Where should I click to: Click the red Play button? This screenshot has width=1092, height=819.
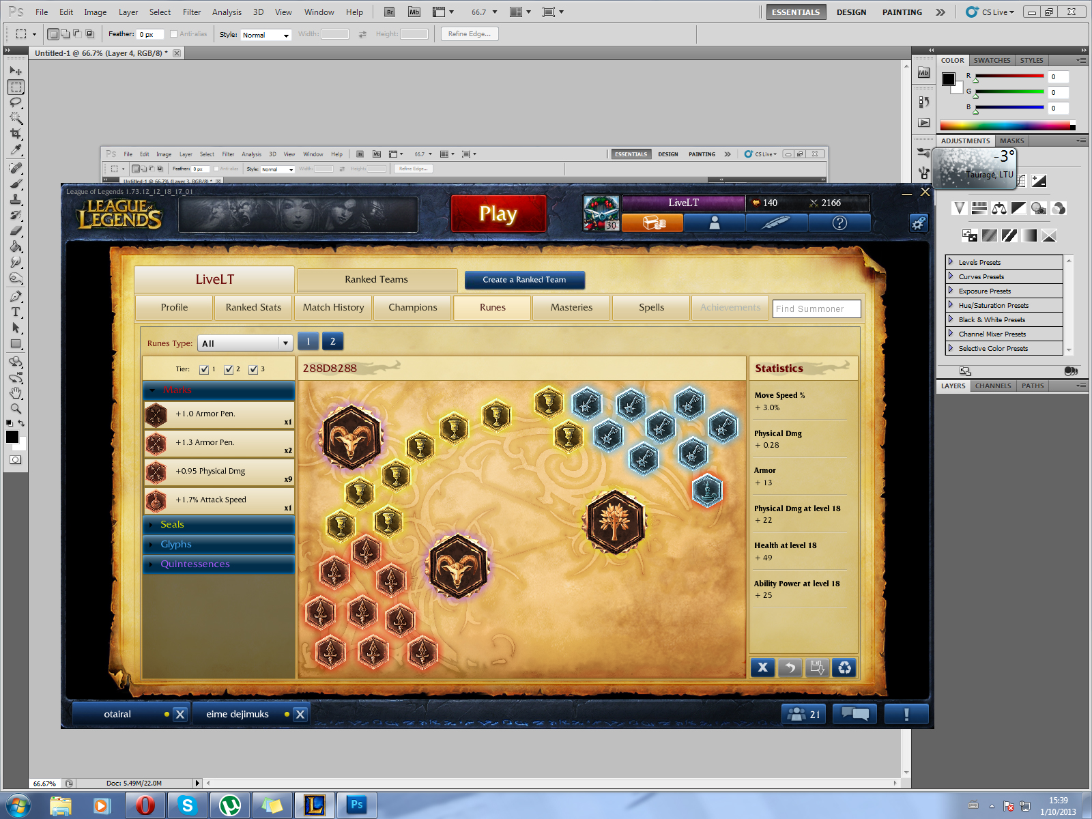pyautogui.click(x=498, y=214)
